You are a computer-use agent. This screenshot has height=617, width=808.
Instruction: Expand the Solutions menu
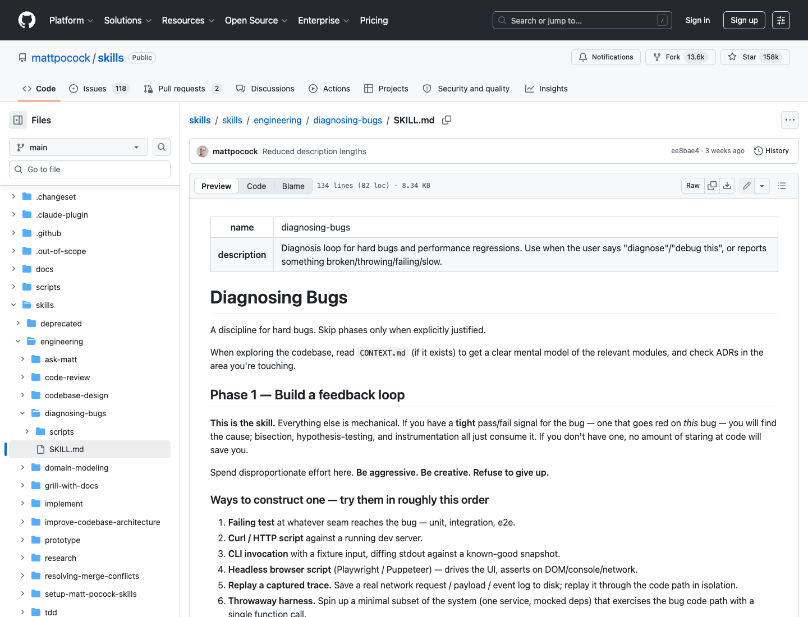click(128, 20)
